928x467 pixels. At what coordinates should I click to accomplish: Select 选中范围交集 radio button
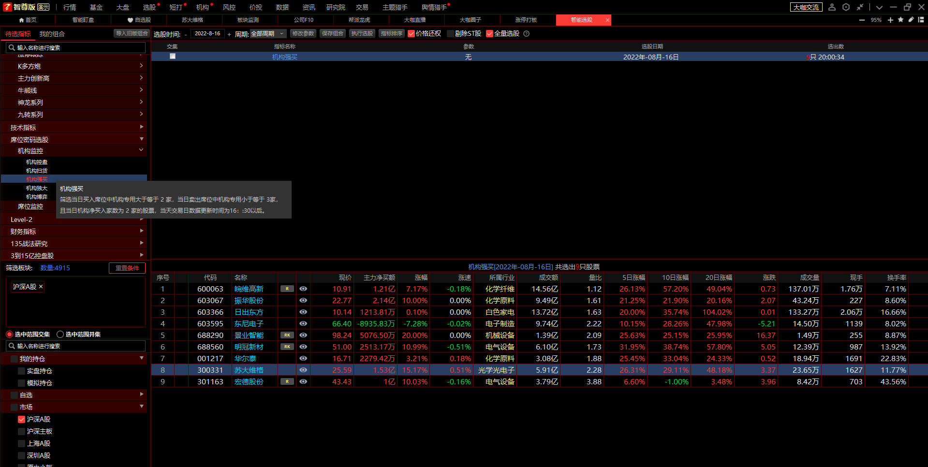point(9,335)
